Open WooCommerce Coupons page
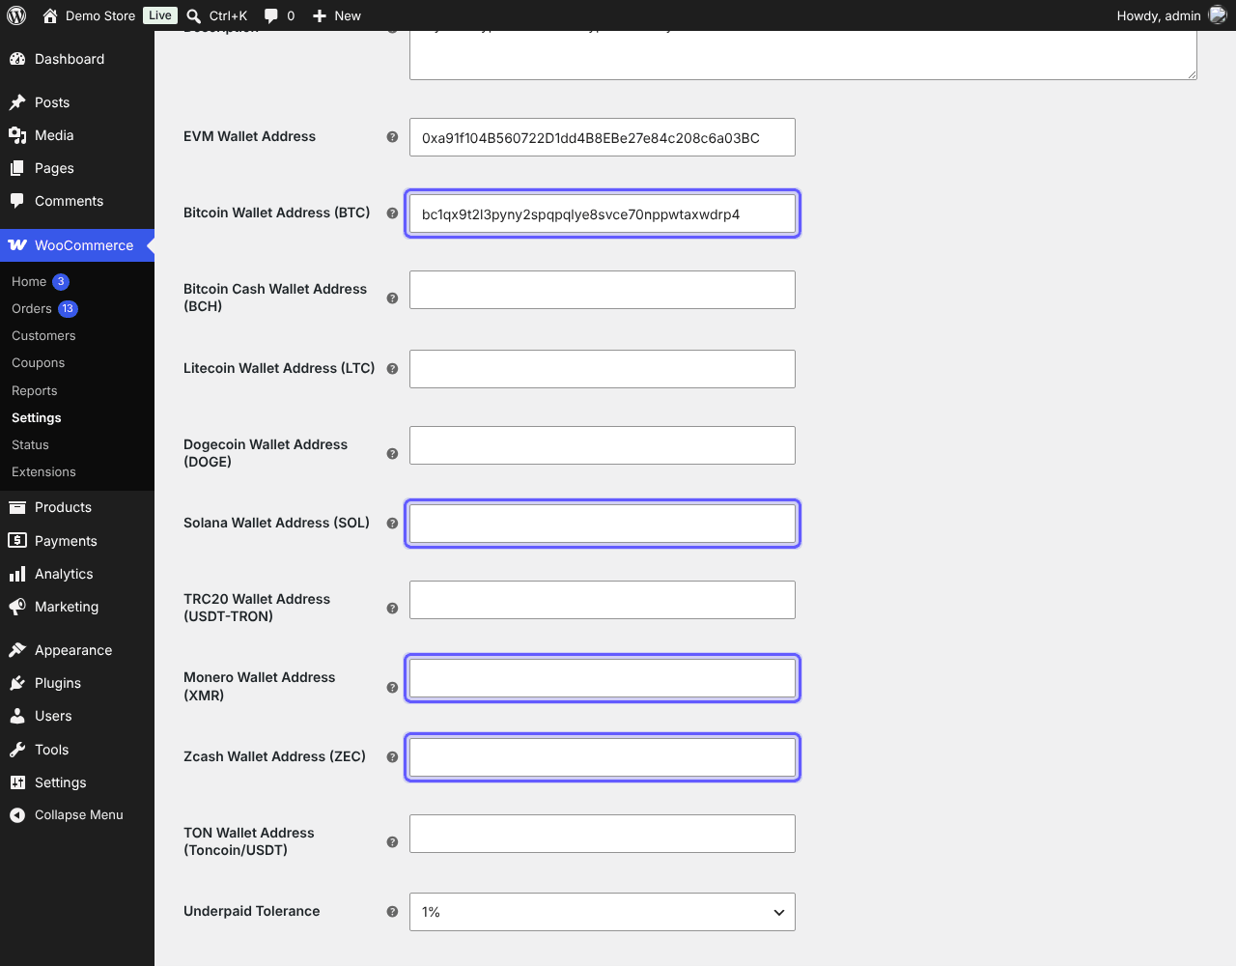 39,363
